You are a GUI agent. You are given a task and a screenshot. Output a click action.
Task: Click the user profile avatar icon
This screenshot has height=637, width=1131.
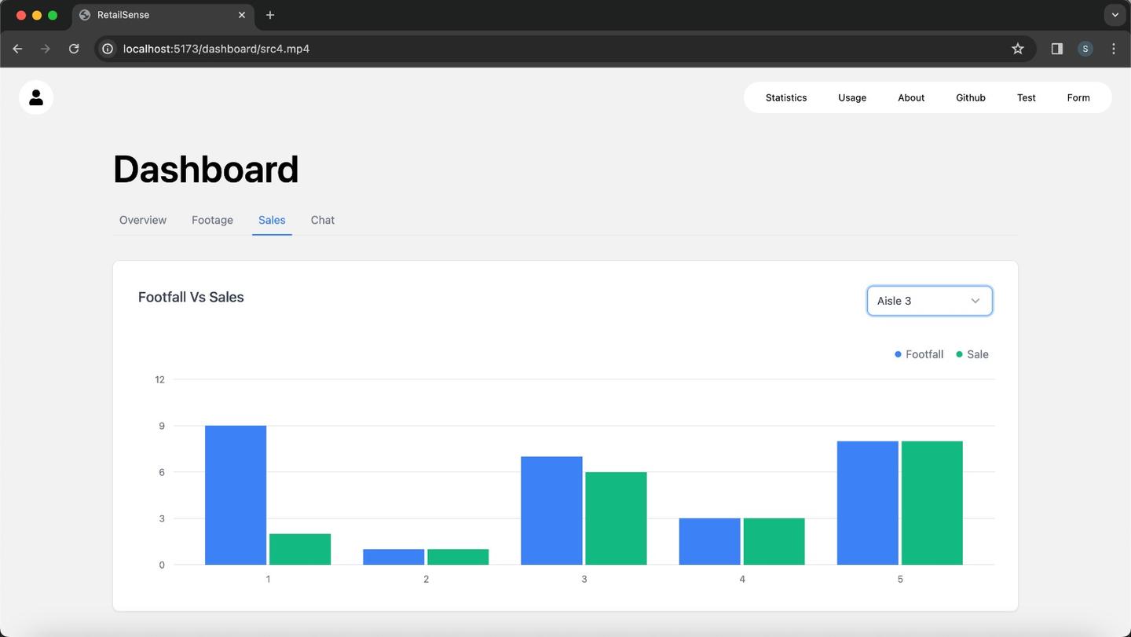pos(36,97)
